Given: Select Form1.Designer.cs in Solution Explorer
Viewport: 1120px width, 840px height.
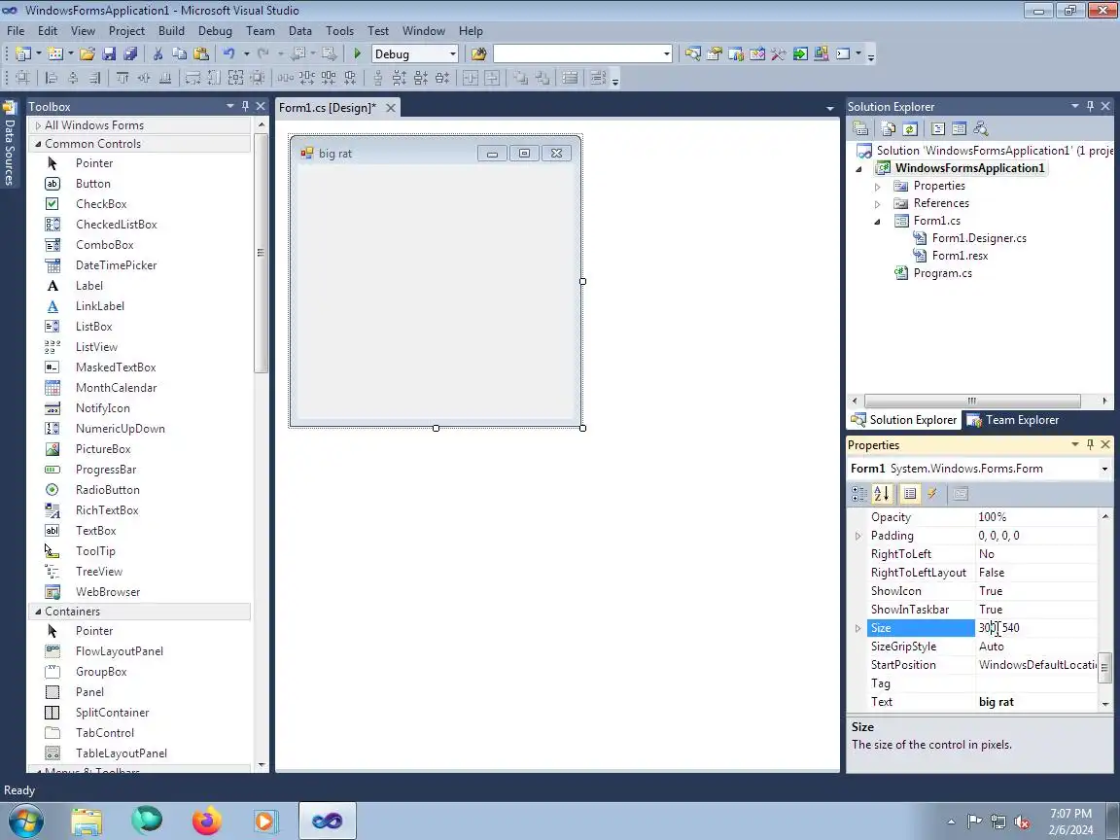Looking at the screenshot, I should [x=979, y=238].
